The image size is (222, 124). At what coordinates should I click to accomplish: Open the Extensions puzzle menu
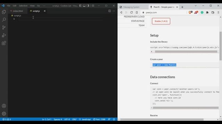207,12
